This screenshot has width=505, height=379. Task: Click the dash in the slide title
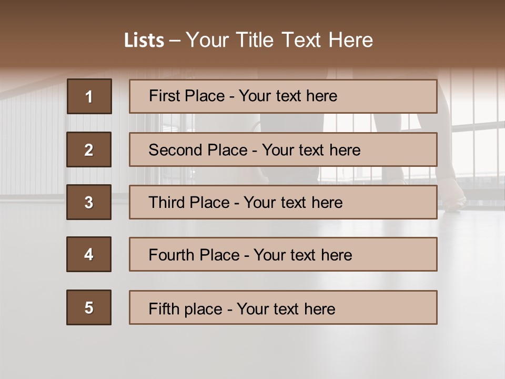click(x=175, y=41)
